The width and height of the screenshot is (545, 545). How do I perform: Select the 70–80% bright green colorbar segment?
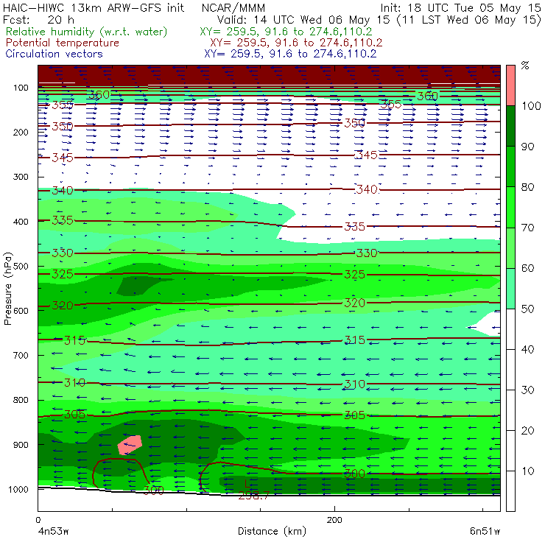510,207
